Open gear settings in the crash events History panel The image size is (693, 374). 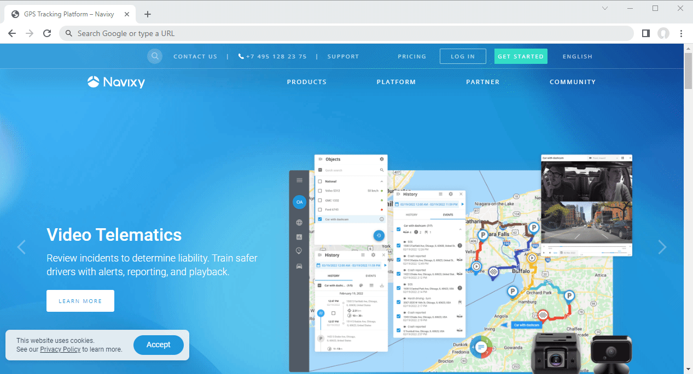tap(451, 194)
